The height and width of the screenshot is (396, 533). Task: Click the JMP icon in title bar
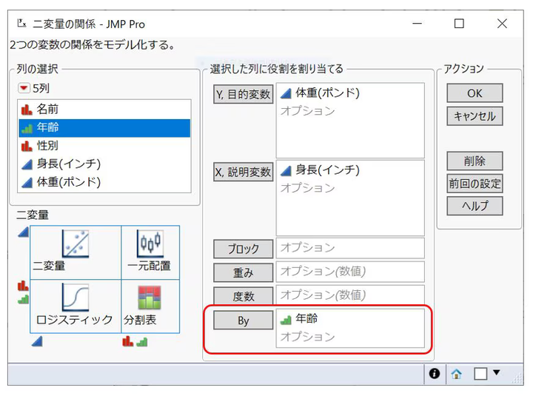click(x=21, y=24)
